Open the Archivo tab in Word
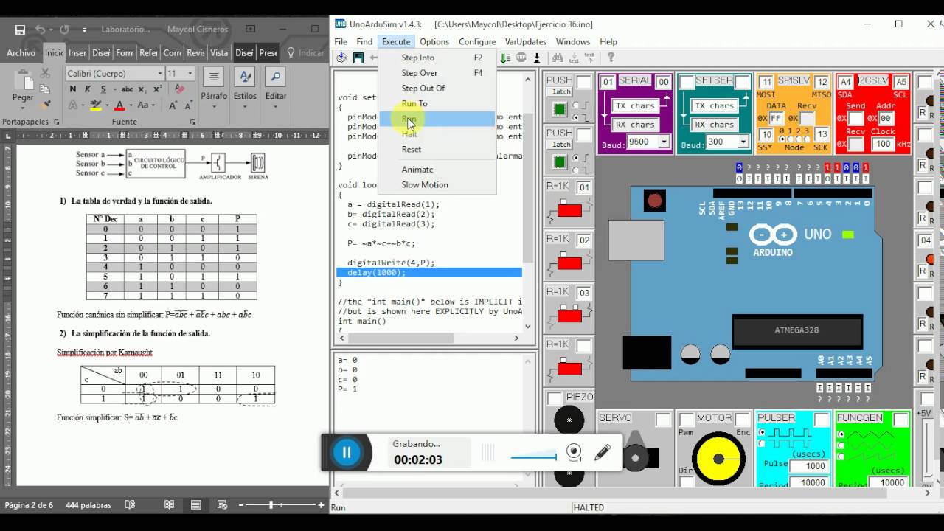This screenshot has width=944, height=531. point(21,53)
